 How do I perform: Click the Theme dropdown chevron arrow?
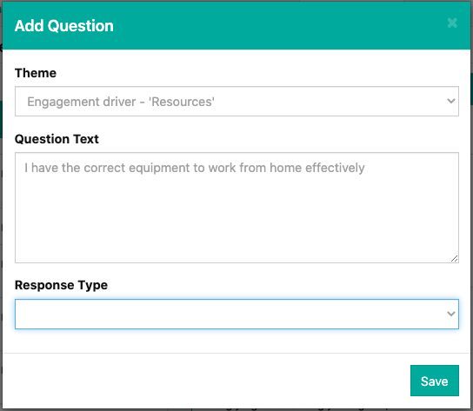pos(451,101)
